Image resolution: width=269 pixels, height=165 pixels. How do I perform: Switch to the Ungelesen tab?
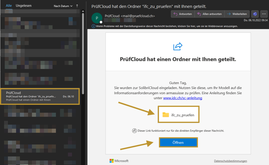[24, 6]
